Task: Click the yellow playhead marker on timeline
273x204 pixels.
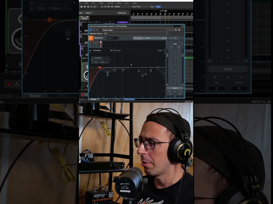Action: coord(166,11)
